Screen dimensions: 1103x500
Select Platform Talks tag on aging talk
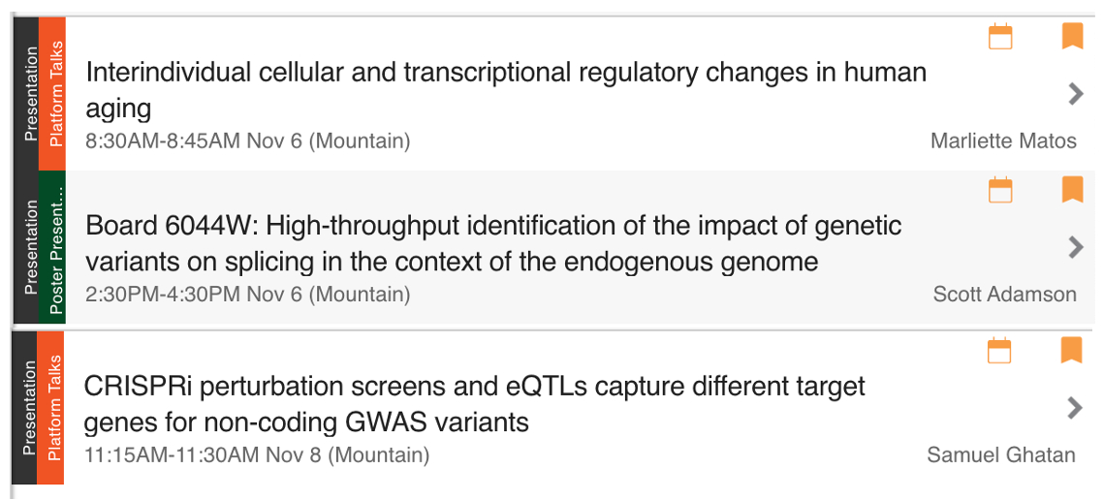click(x=54, y=93)
